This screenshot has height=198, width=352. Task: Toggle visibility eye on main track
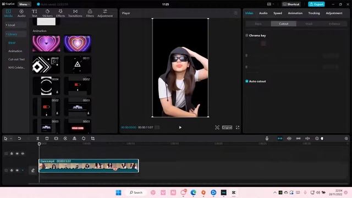(x=17, y=170)
